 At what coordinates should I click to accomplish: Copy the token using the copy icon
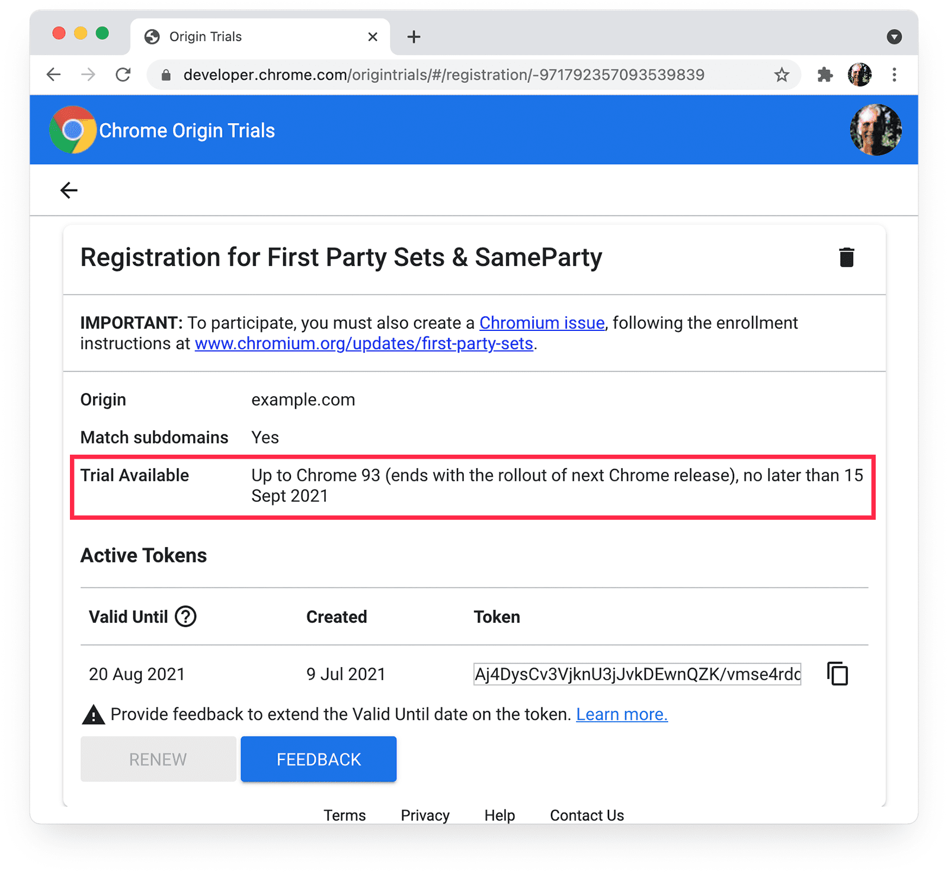(x=837, y=673)
